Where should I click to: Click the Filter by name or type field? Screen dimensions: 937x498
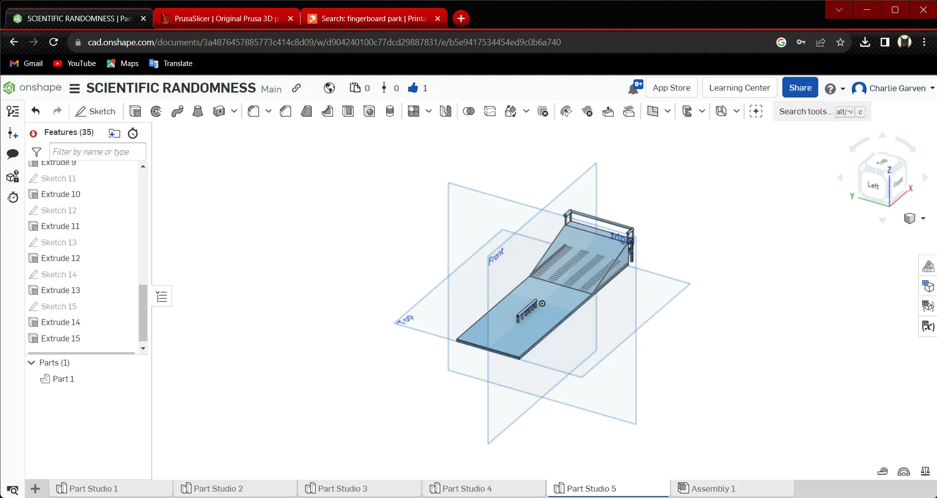[x=98, y=152]
